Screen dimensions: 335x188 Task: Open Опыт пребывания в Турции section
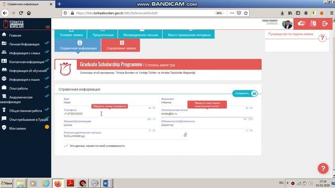28,120
